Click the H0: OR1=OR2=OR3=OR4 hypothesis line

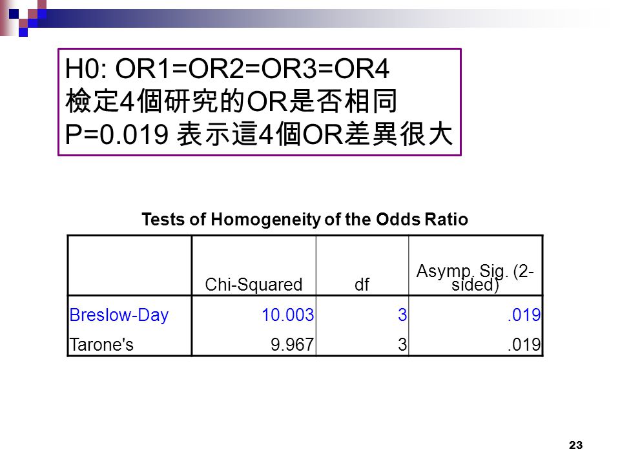(x=227, y=69)
